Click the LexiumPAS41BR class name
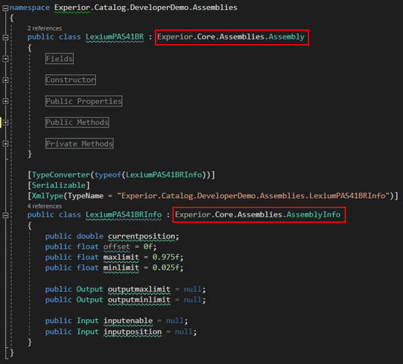 point(115,37)
